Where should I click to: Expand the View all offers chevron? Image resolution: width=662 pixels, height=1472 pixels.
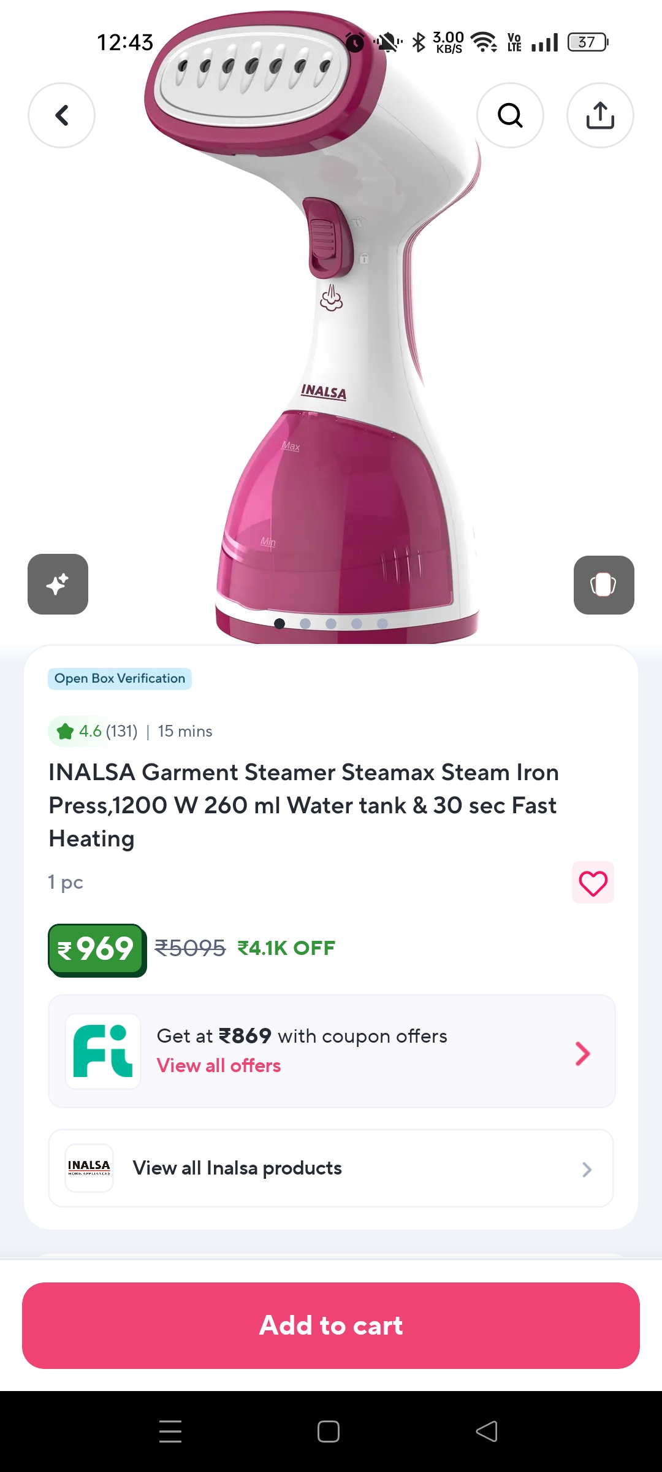coord(583,1052)
